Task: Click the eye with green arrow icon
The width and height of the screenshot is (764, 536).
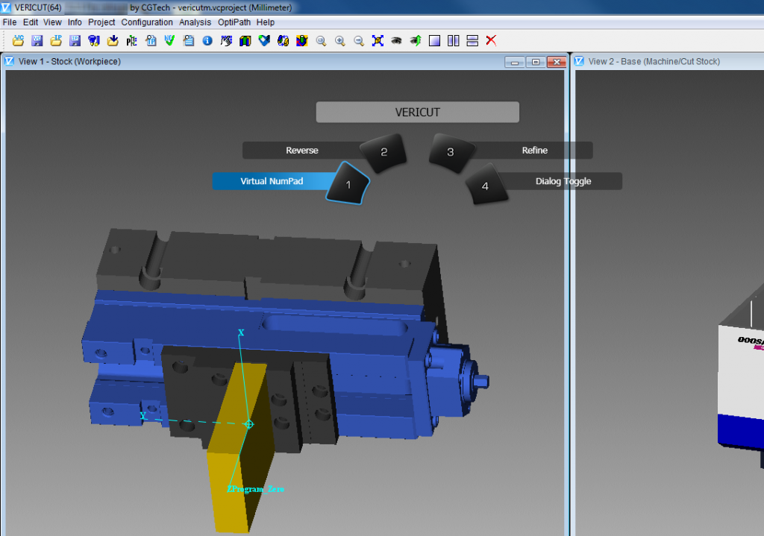Action: coord(416,41)
